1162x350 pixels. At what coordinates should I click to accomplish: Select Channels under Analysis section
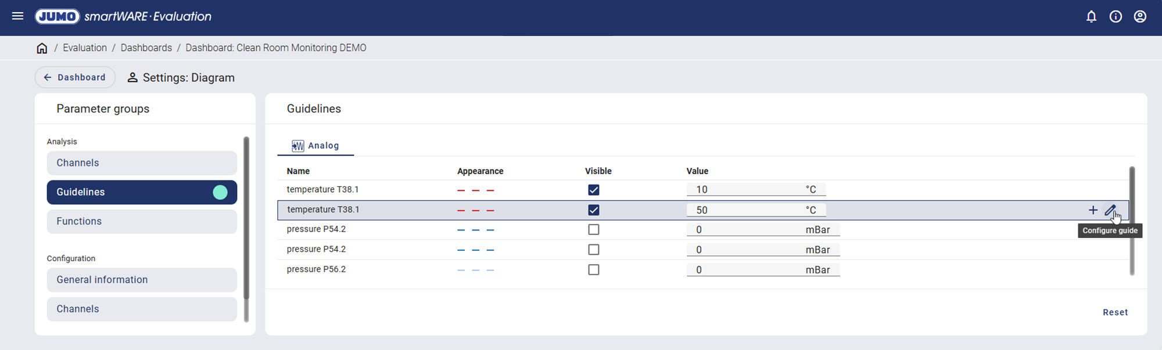pos(142,163)
